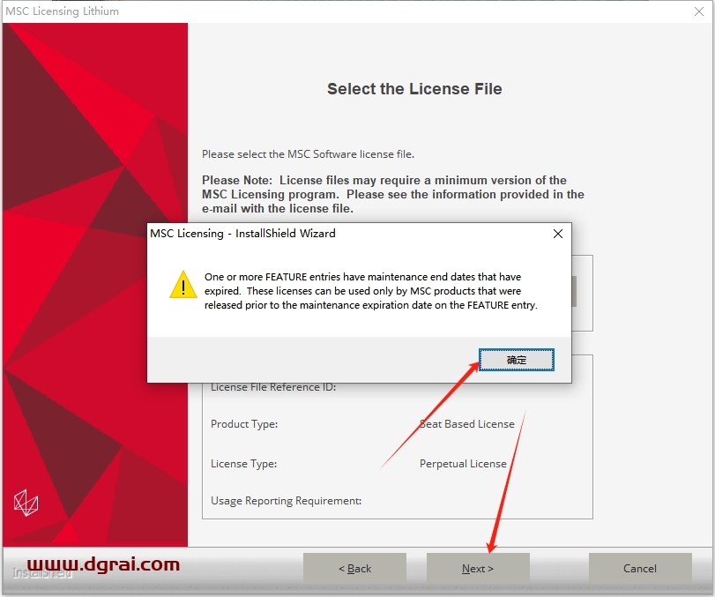The image size is (715, 597).
Task: Select the 'Select the License File' heading
Action: coord(414,88)
